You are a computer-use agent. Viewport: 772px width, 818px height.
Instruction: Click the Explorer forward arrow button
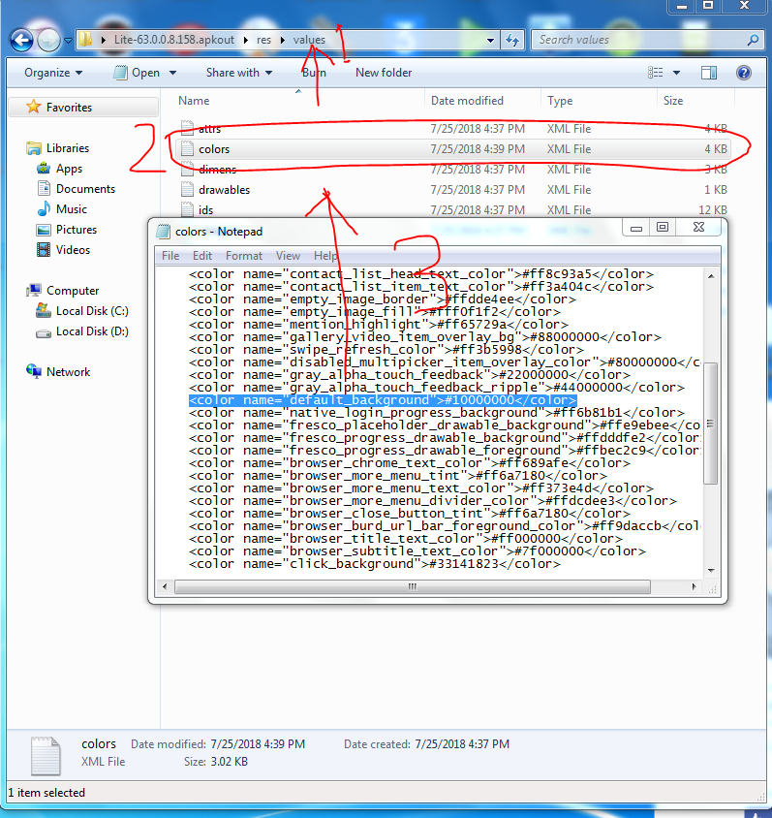(49, 40)
